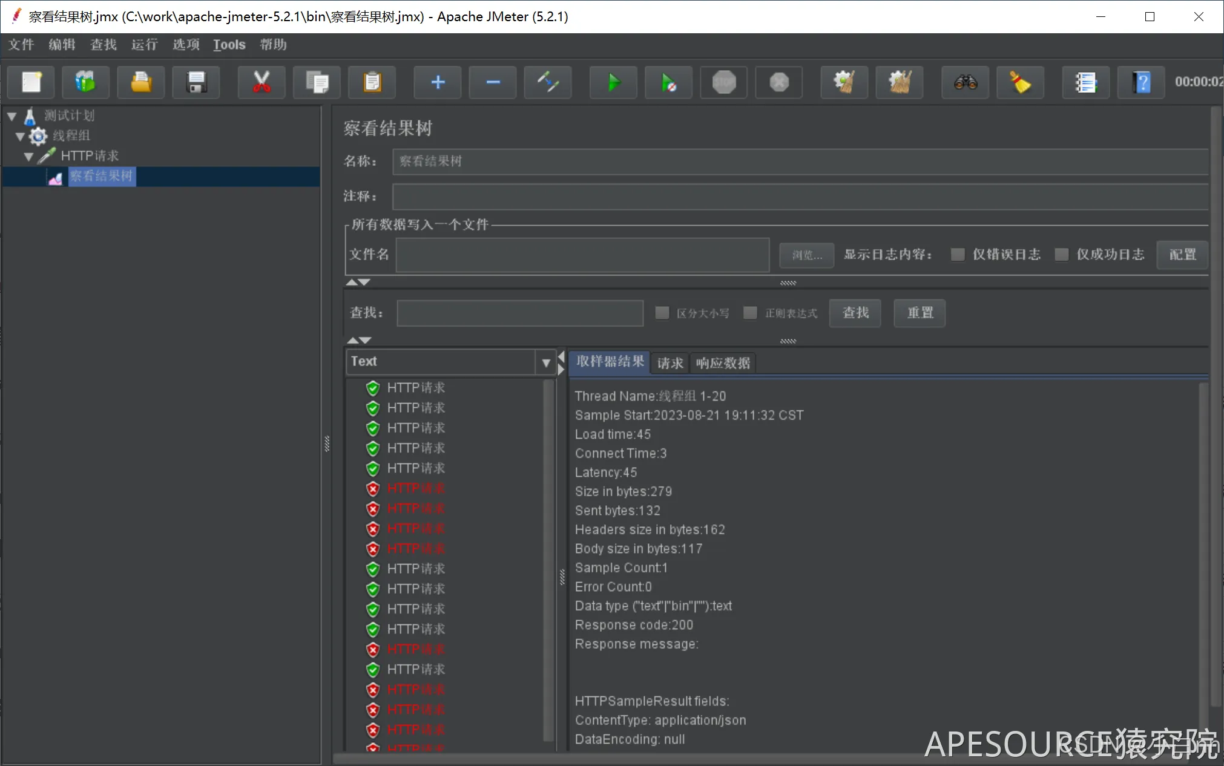
Task: Open the Function Helper list icon
Action: coord(1086,82)
